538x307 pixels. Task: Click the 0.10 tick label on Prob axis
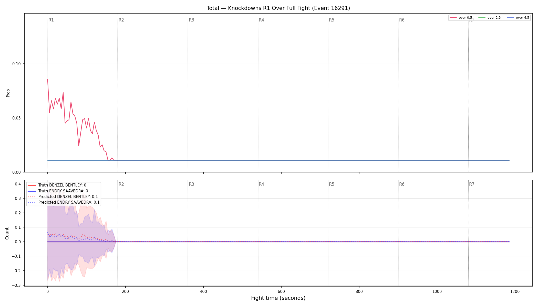17,64
